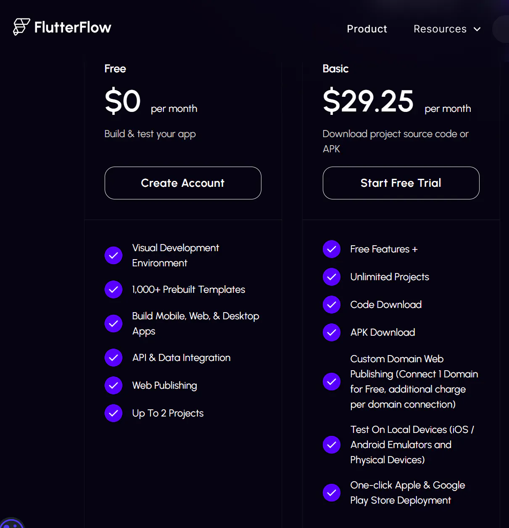
Task: Expand the Resources dropdown menu
Action: pos(440,29)
